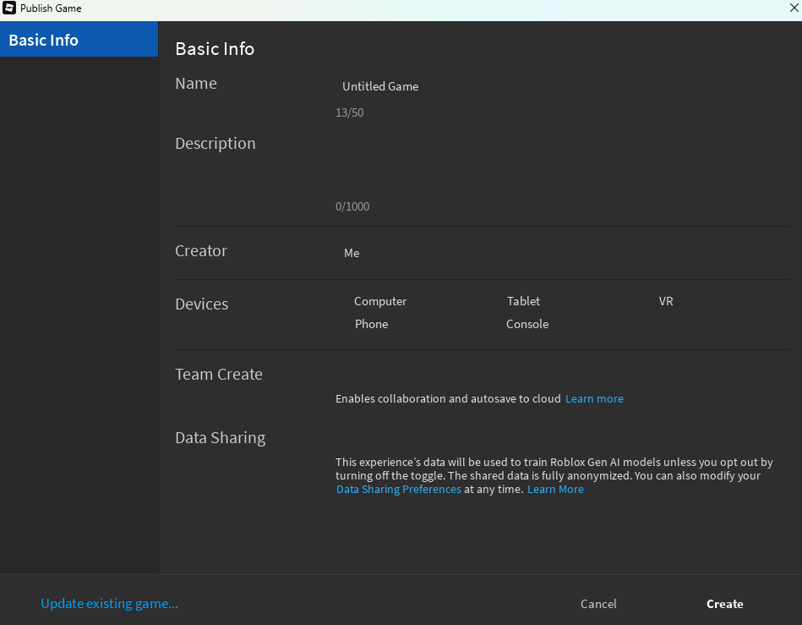Click the Name field label

click(196, 84)
